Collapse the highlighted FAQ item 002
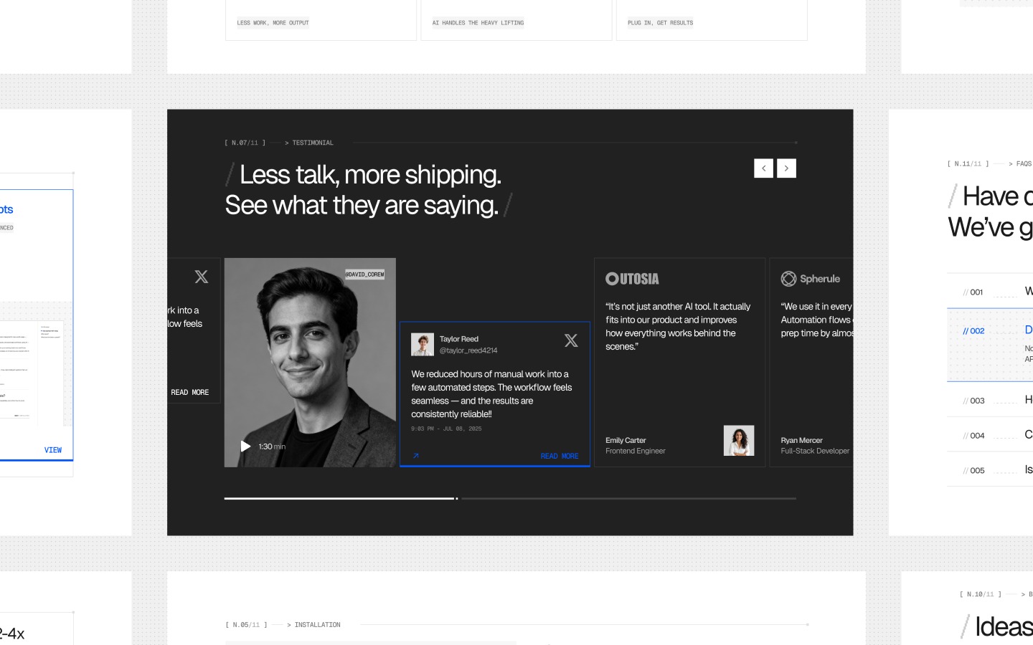This screenshot has width=1033, height=645. pos(990,345)
